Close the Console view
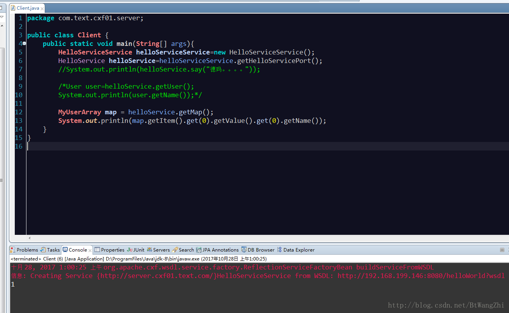 click(90, 250)
